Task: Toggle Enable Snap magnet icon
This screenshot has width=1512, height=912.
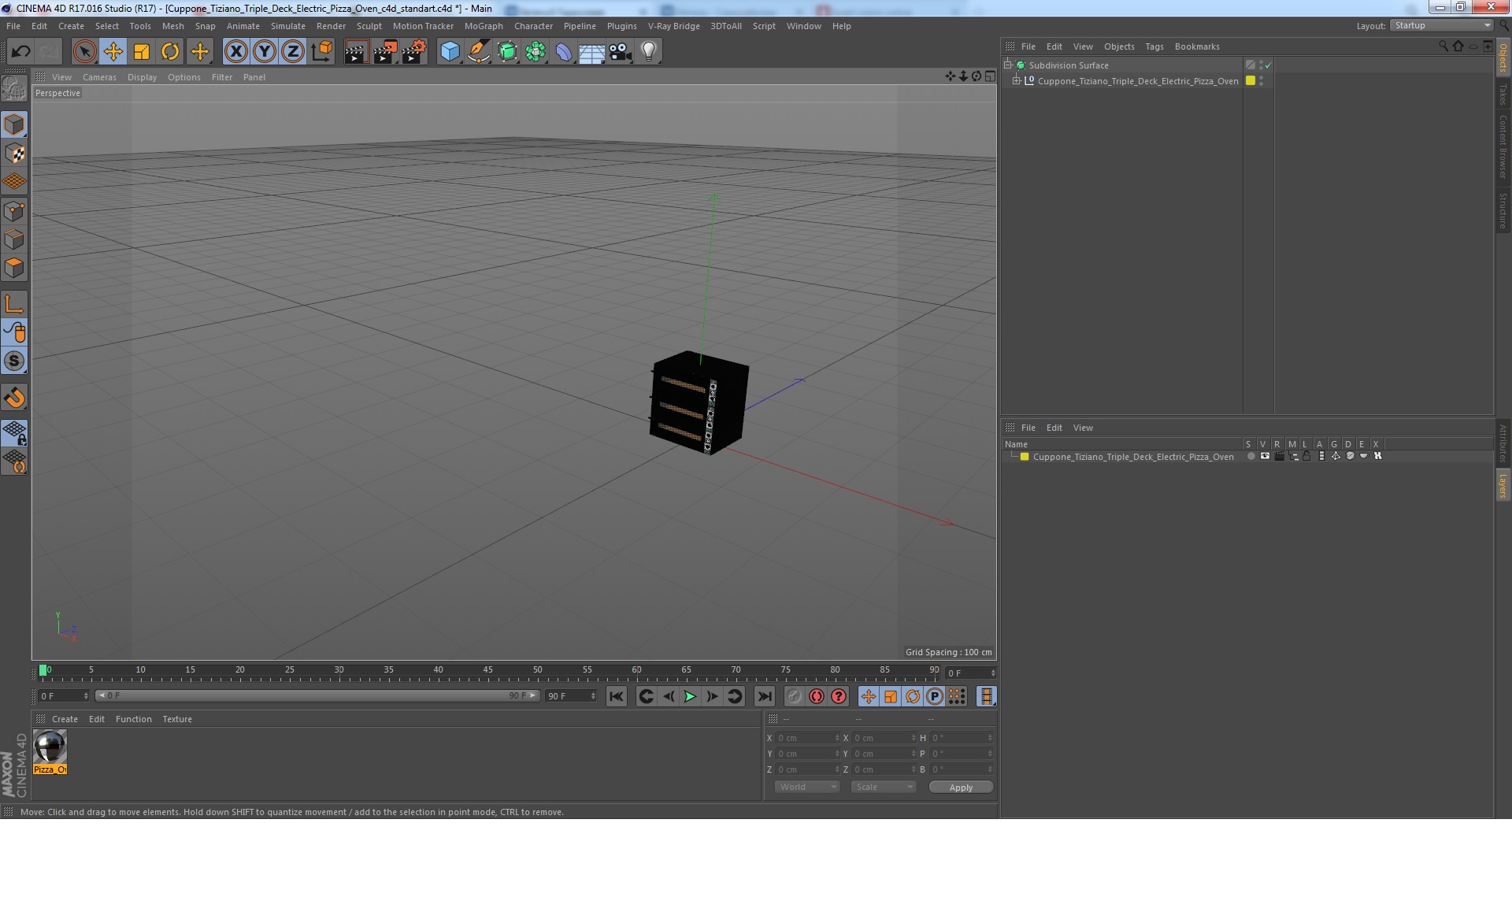Action: [14, 398]
